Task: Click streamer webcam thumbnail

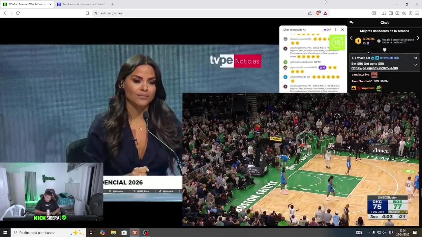Action: (51, 192)
